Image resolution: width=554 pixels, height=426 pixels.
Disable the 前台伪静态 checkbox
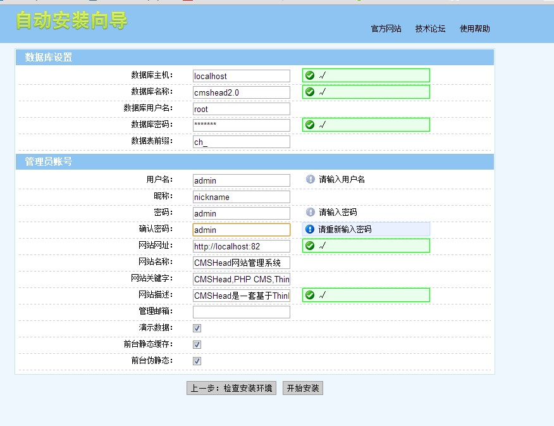point(197,361)
